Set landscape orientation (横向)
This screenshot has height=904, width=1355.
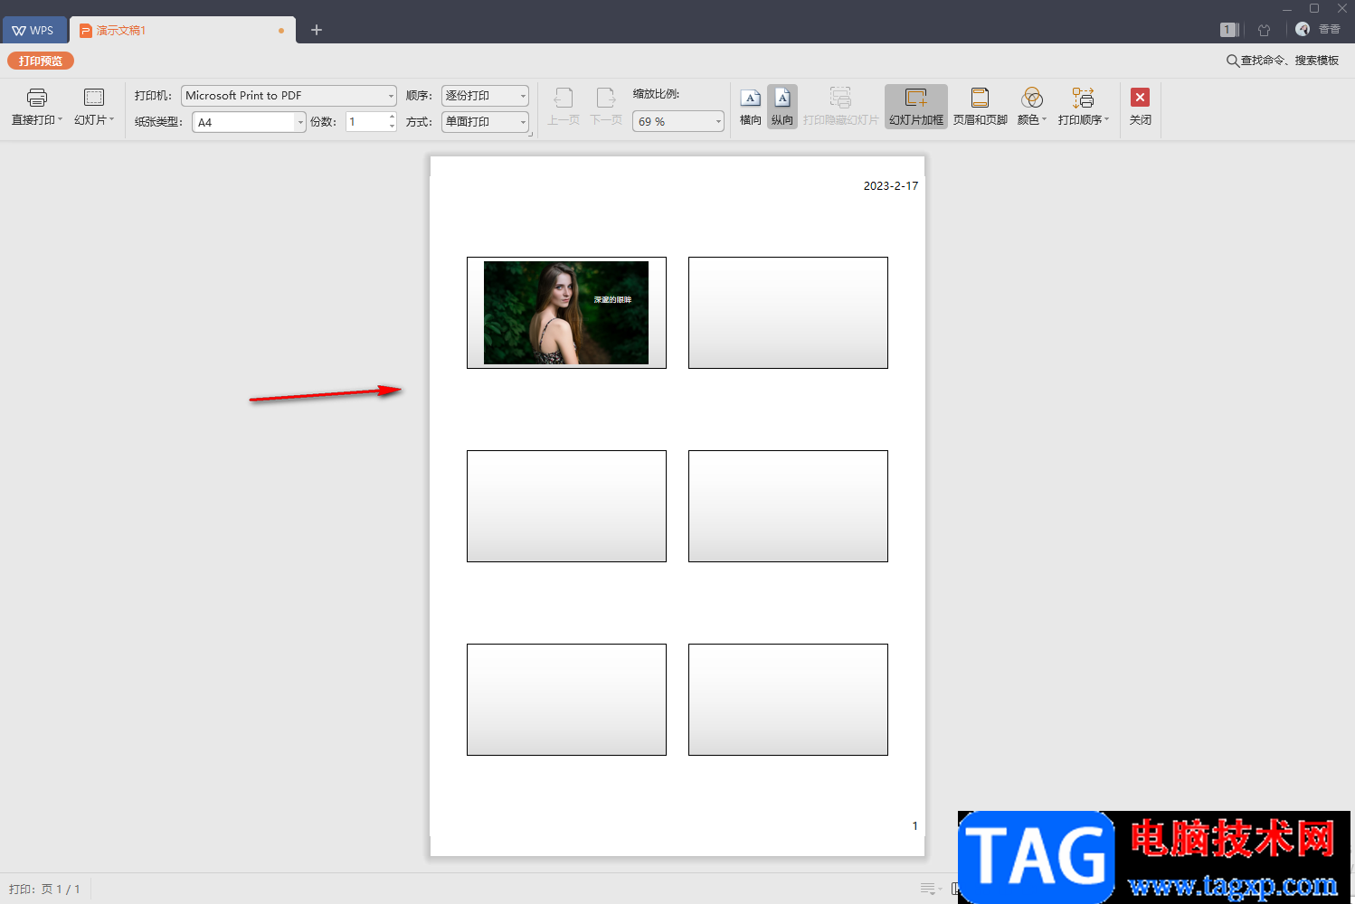coord(751,107)
